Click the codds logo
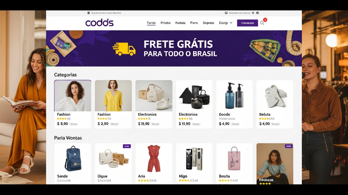 tap(99, 23)
